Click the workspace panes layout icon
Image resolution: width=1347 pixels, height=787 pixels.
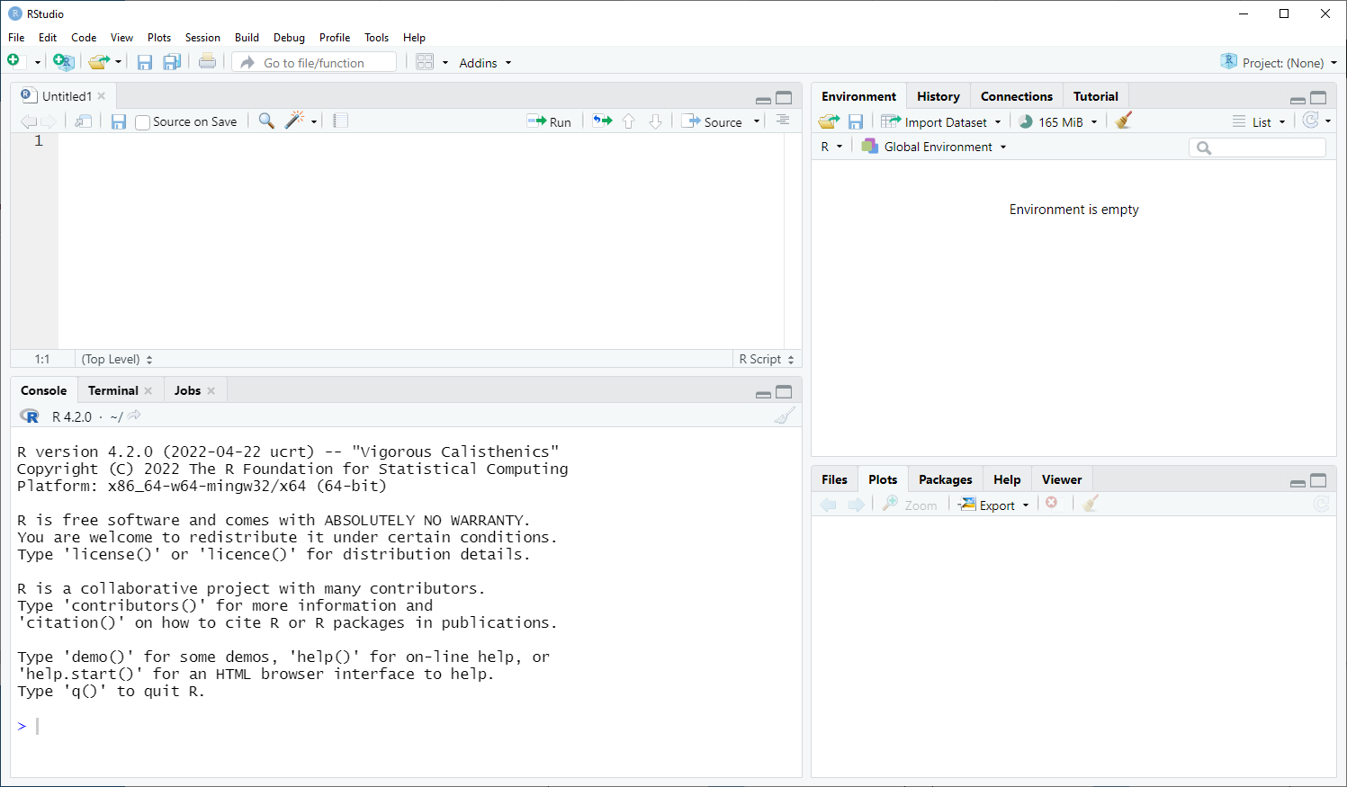(x=425, y=62)
